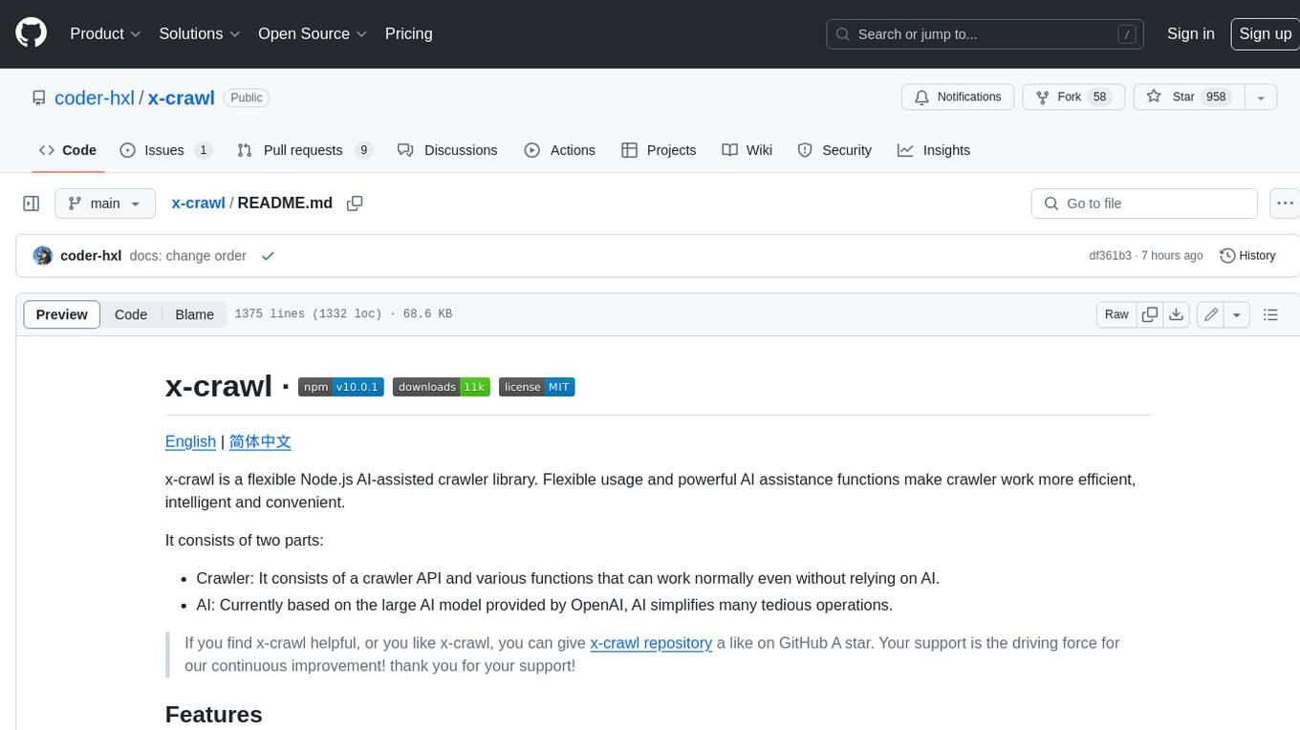Open the Pricing page
Viewport: 1300px width, 730px height.
[x=408, y=33]
